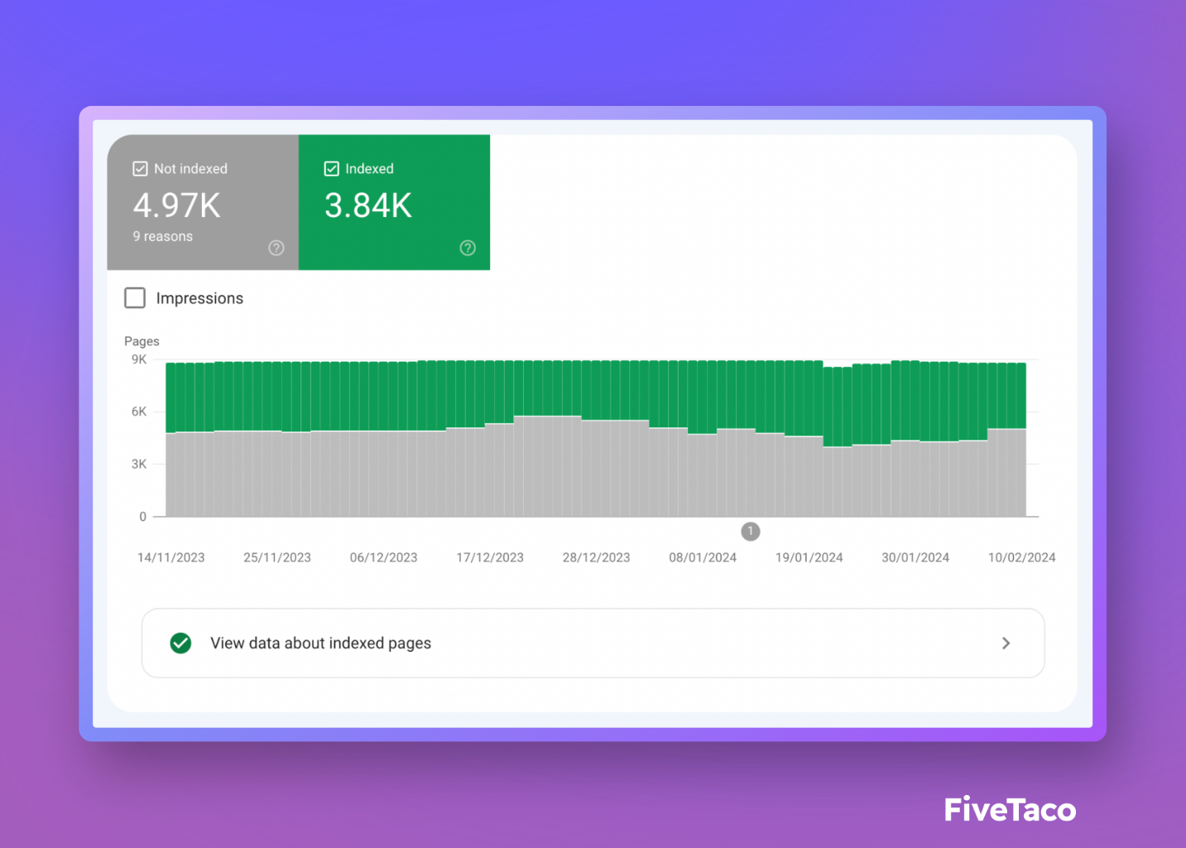This screenshot has width=1186, height=848.
Task: Open help icon on Not indexed card
Action: 276,248
